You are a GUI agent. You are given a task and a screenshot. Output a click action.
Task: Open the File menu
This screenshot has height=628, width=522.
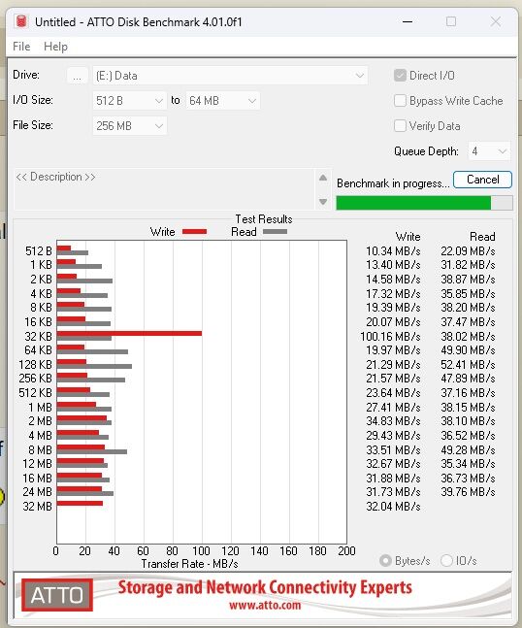point(21,47)
